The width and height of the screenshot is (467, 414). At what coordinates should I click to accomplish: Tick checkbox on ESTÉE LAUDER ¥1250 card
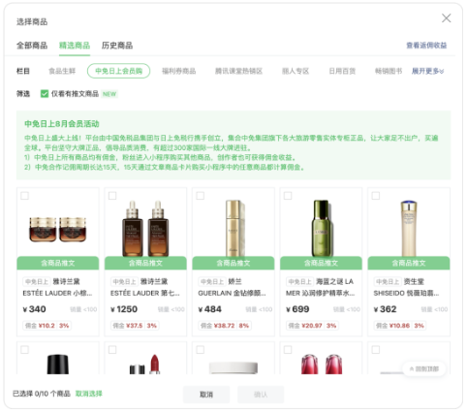coord(112,196)
